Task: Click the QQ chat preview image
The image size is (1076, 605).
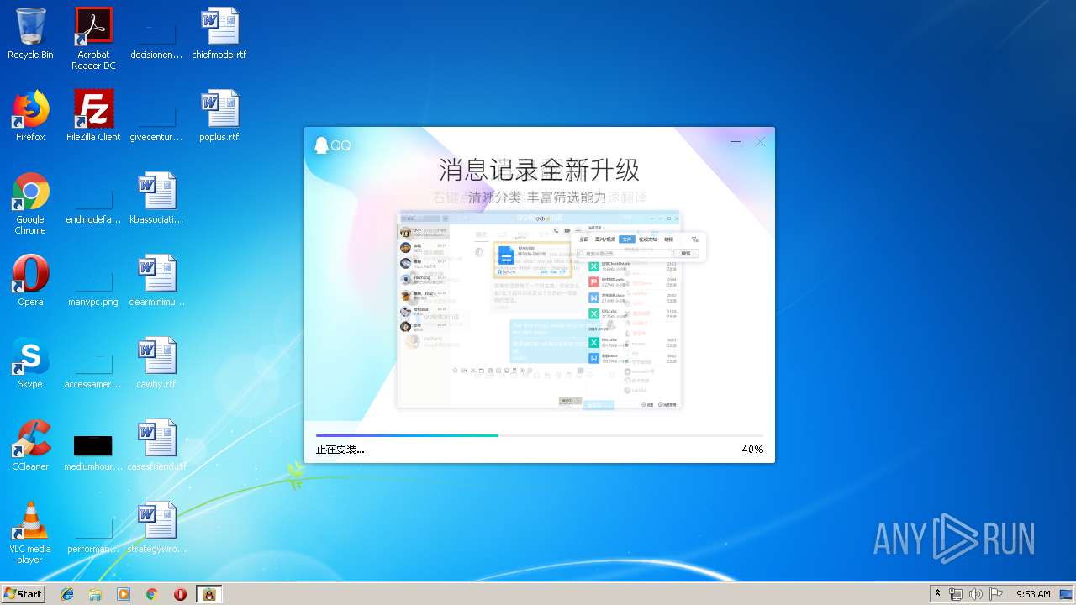Action: click(540, 309)
